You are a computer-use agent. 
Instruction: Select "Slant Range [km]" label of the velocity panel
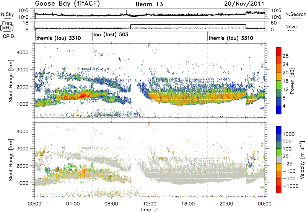(11, 160)
